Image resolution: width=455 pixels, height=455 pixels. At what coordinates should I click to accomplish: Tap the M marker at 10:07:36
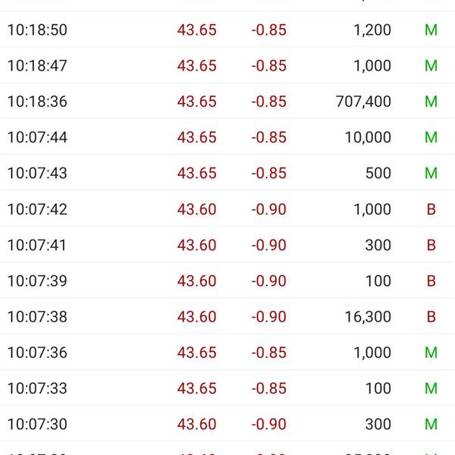[431, 353]
